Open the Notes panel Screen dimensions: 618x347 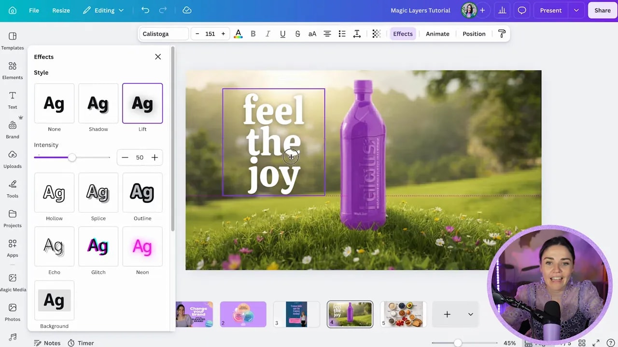[x=47, y=343]
